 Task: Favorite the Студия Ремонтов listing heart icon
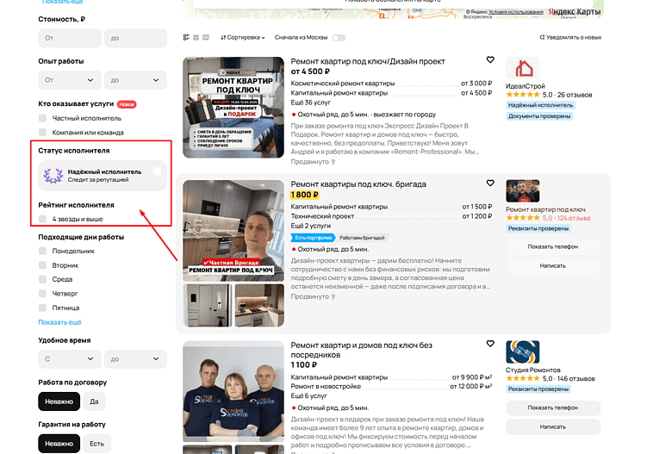(490, 344)
